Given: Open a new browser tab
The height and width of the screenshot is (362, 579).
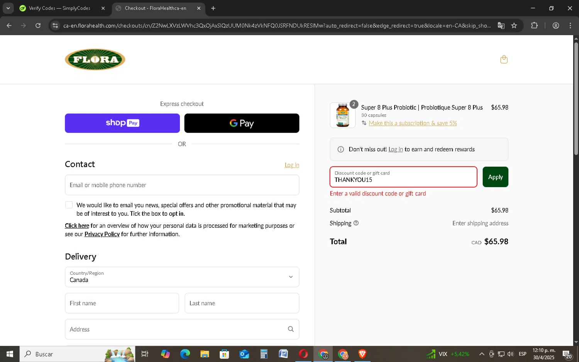Looking at the screenshot, I should coord(213,8).
